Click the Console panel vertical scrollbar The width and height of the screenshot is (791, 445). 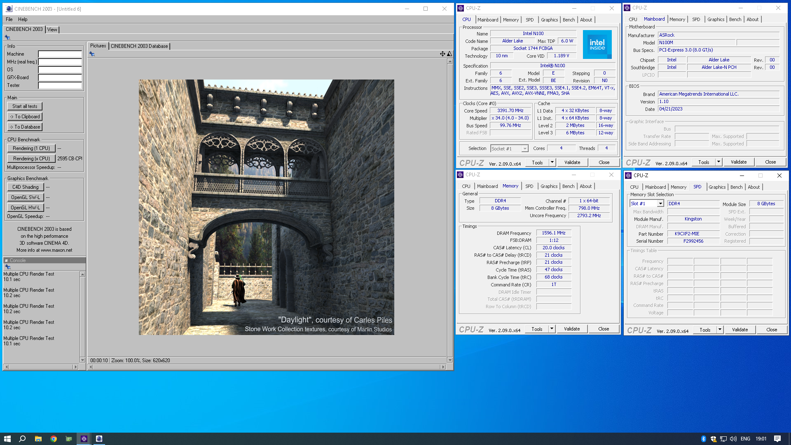tap(82, 316)
